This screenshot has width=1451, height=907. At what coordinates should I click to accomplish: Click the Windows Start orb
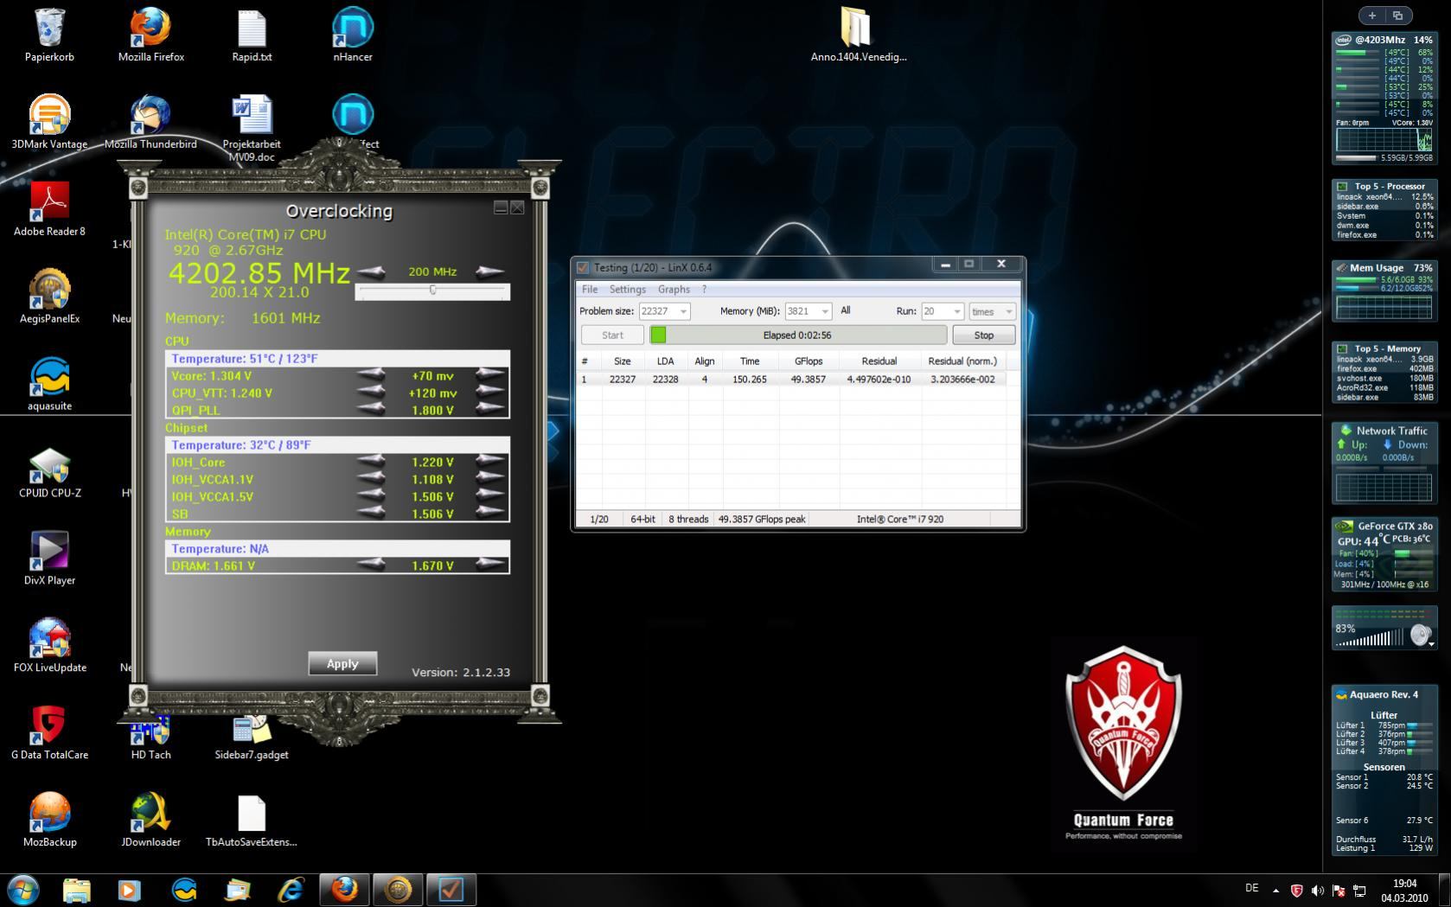point(23,890)
